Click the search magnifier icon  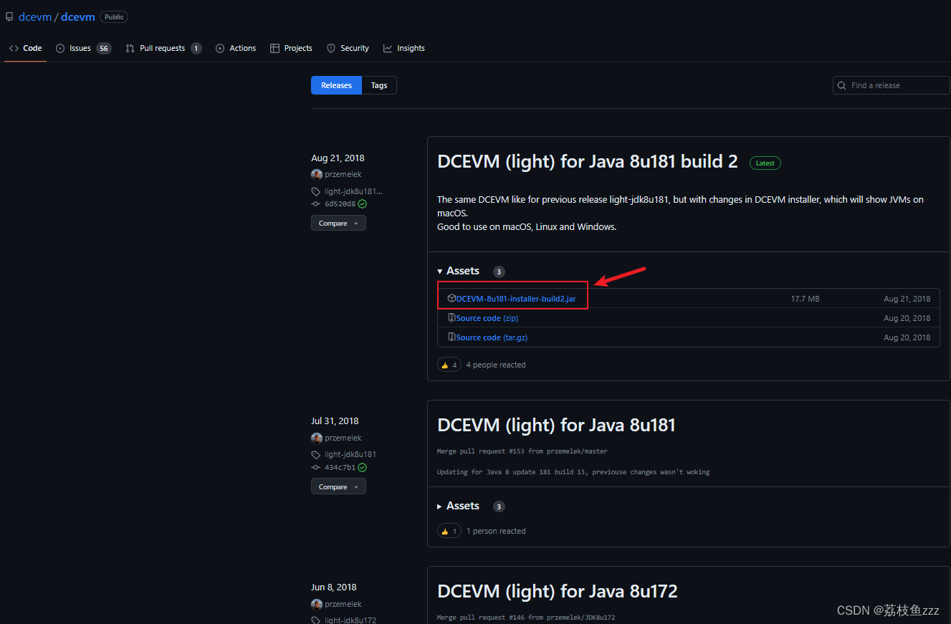(842, 85)
